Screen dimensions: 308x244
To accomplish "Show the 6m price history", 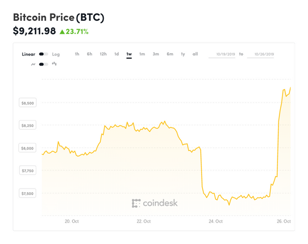I will [170, 54].
